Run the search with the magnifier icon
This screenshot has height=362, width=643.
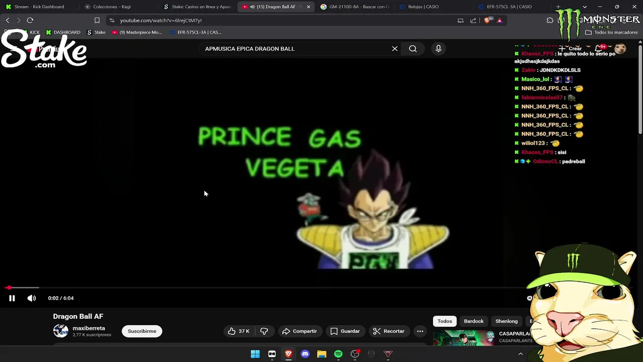413,49
